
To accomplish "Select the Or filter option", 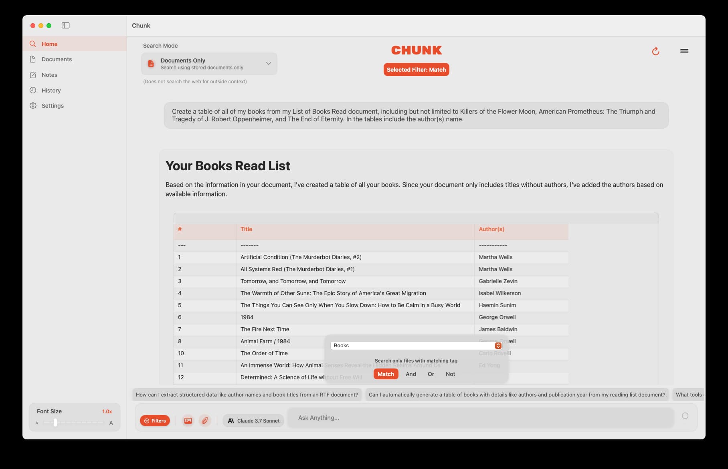I will tap(431, 374).
